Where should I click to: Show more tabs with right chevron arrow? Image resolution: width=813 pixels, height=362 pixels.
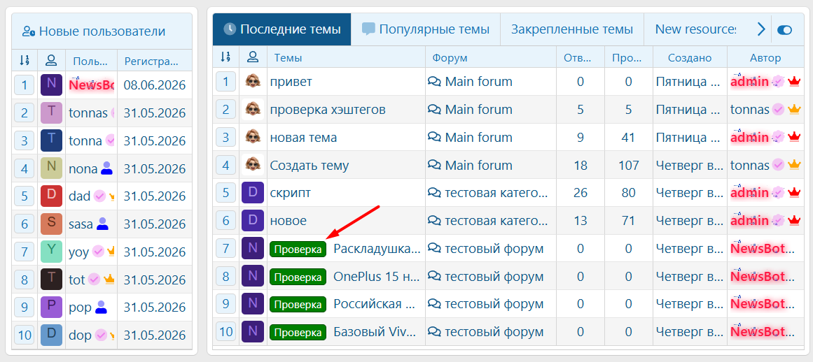click(761, 29)
